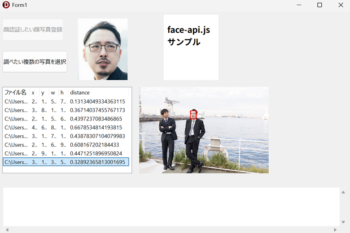
Task: Select row with distance 0.43878307104079983
Action: tap(66, 136)
